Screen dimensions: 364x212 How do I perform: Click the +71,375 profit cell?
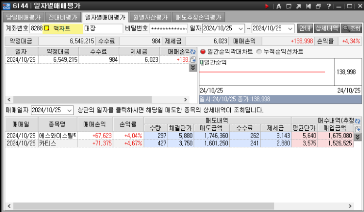click(x=95, y=143)
